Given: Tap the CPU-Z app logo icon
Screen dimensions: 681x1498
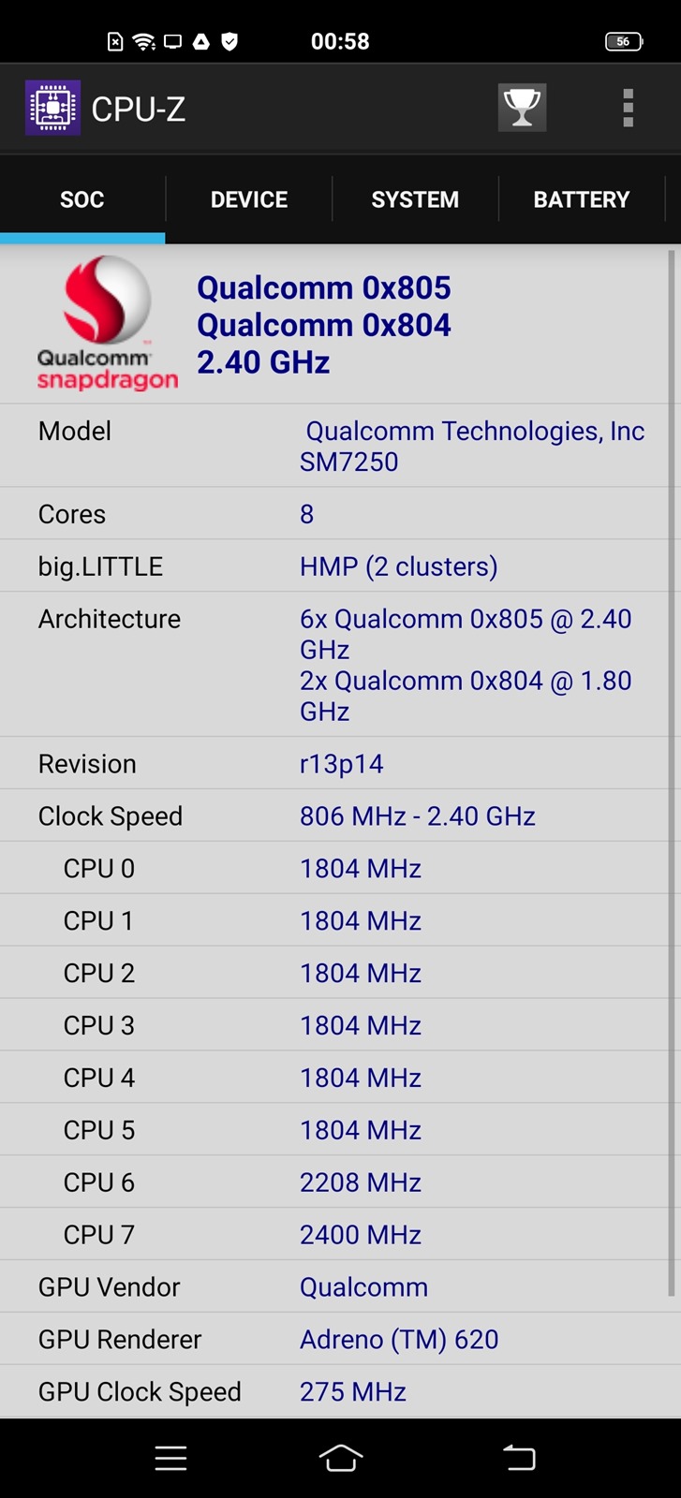Looking at the screenshot, I should 52,109.
